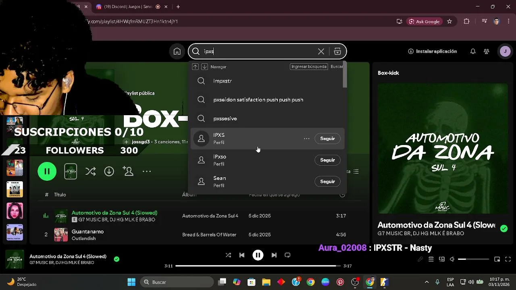Click the playlist cover preview beside pause

71,172
